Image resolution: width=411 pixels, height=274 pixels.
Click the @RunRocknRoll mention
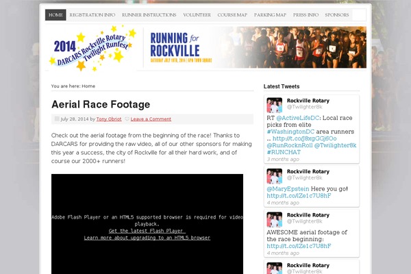290,145
